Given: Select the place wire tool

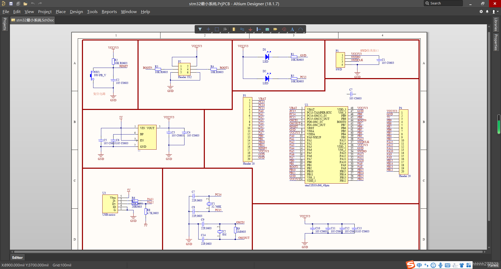Looking at the screenshot, I should click(242, 29).
